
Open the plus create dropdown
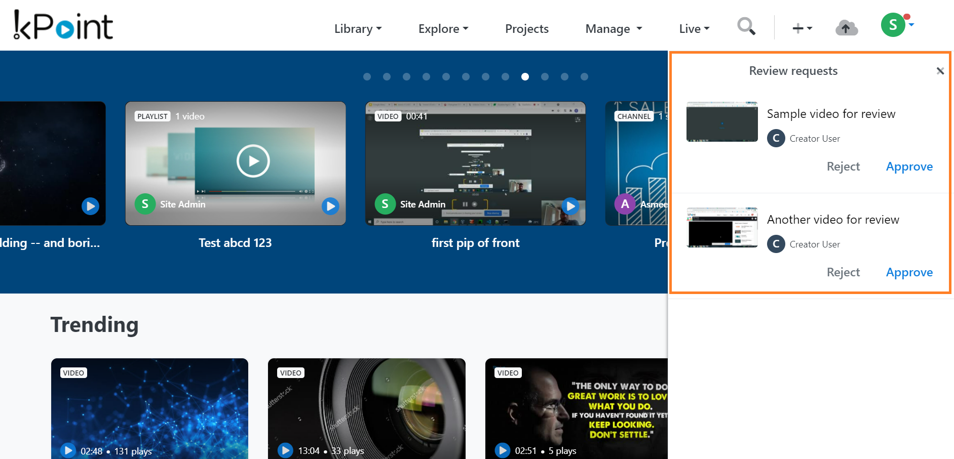tap(802, 28)
